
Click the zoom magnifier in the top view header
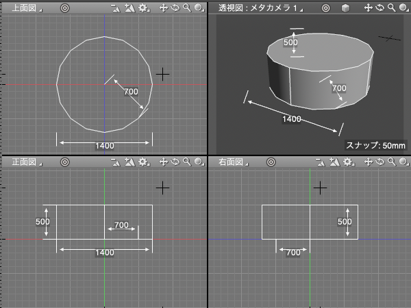click(186, 8)
